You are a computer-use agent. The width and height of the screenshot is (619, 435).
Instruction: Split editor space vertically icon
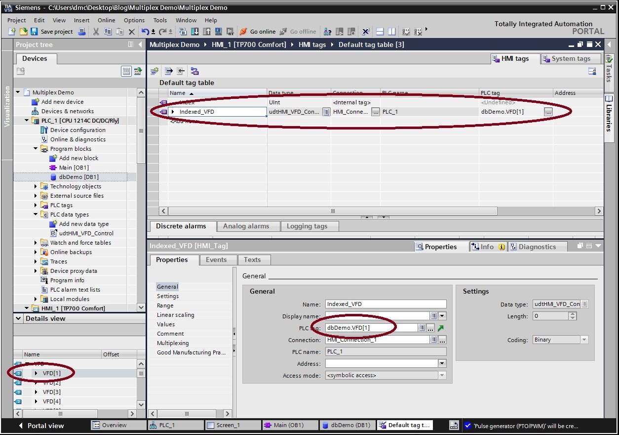pyautogui.click(x=391, y=32)
